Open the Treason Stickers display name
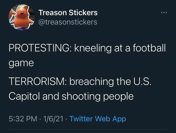176x133 pixels. pos(68,12)
